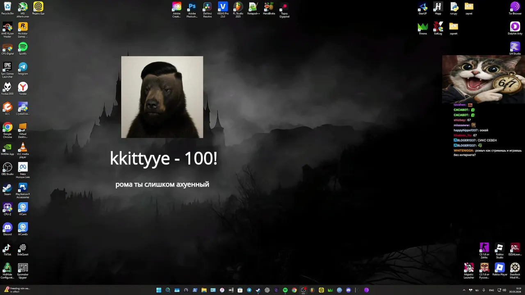Select the Telegram desktop icon
The width and height of the screenshot is (525, 295).
pyautogui.click(x=23, y=68)
